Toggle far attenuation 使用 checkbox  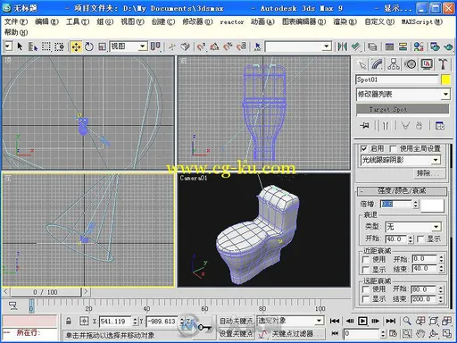click(x=366, y=289)
